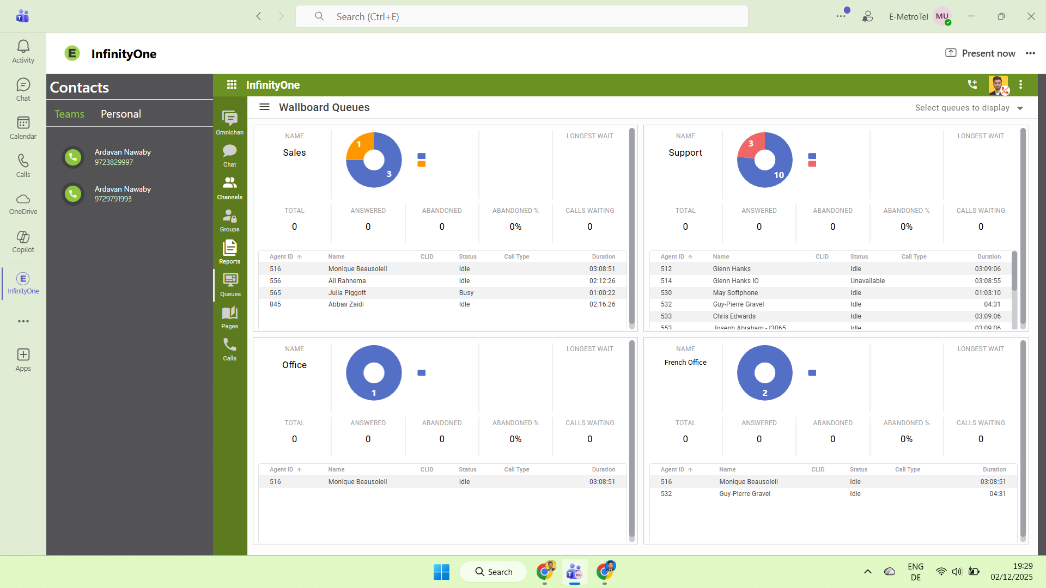Sort Sales queue by Agent ID

(x=285, y=256)
